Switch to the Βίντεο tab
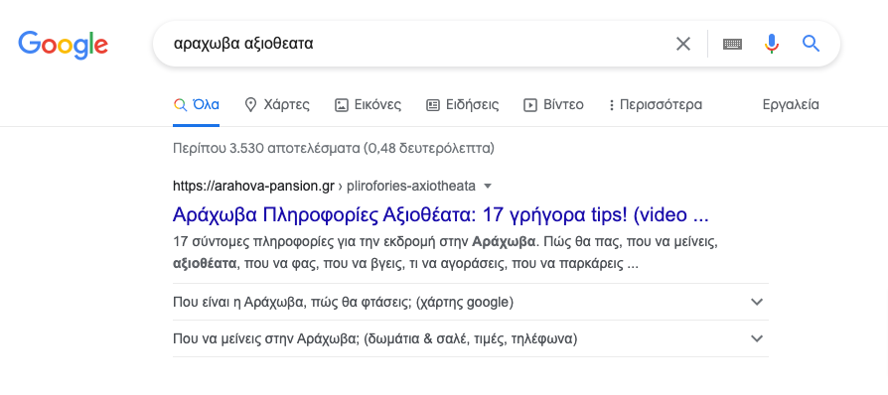The width and height of the screenshot is (888, 395). 553,104
